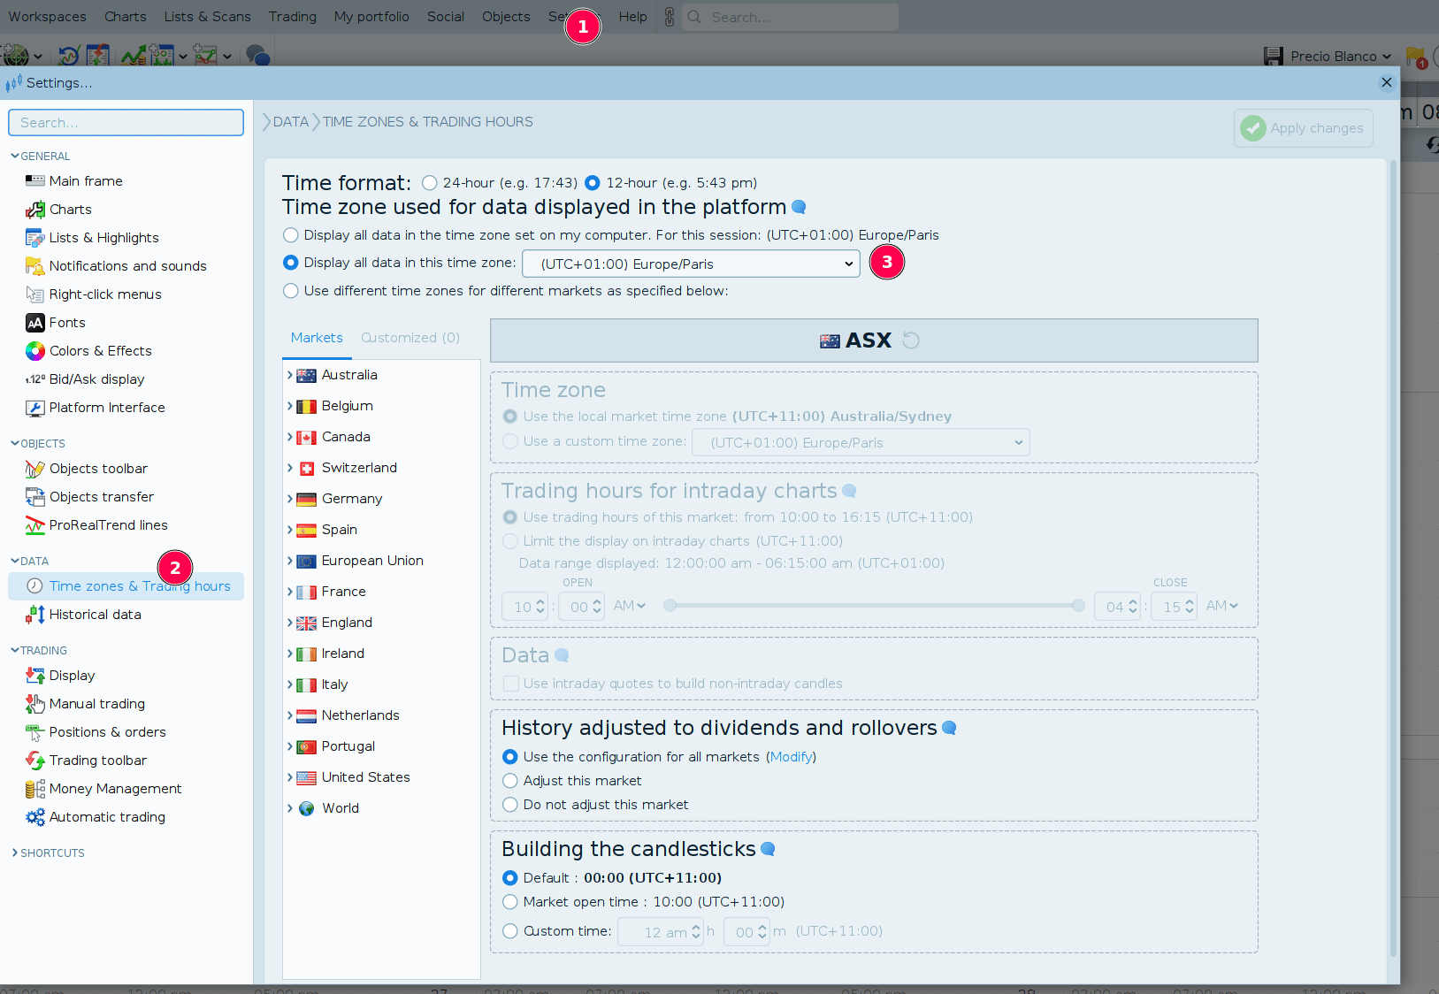Click the settings Search input field
This screenshot has height=994, width=1439.
tap(126, 123)
